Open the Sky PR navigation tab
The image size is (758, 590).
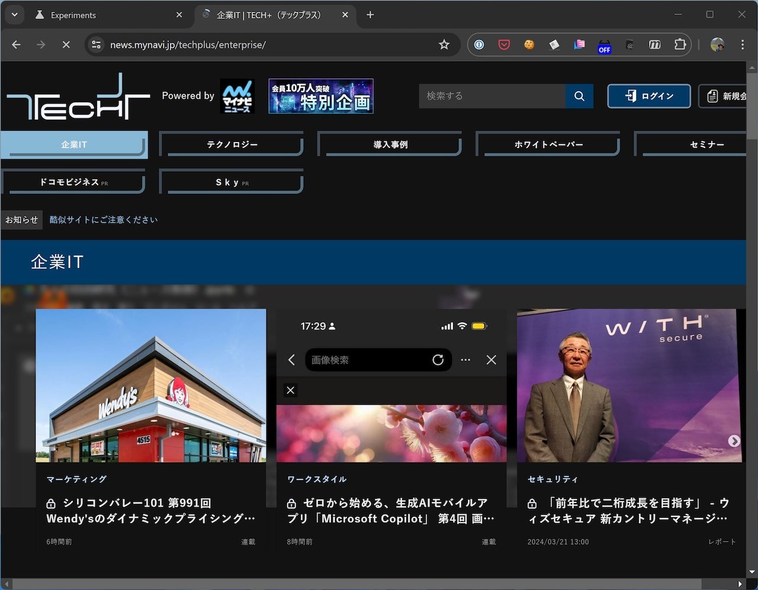[232, 182]
